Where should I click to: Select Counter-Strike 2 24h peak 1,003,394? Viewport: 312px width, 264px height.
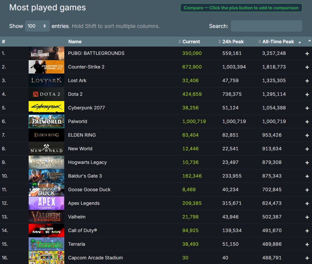click(234, 67)
